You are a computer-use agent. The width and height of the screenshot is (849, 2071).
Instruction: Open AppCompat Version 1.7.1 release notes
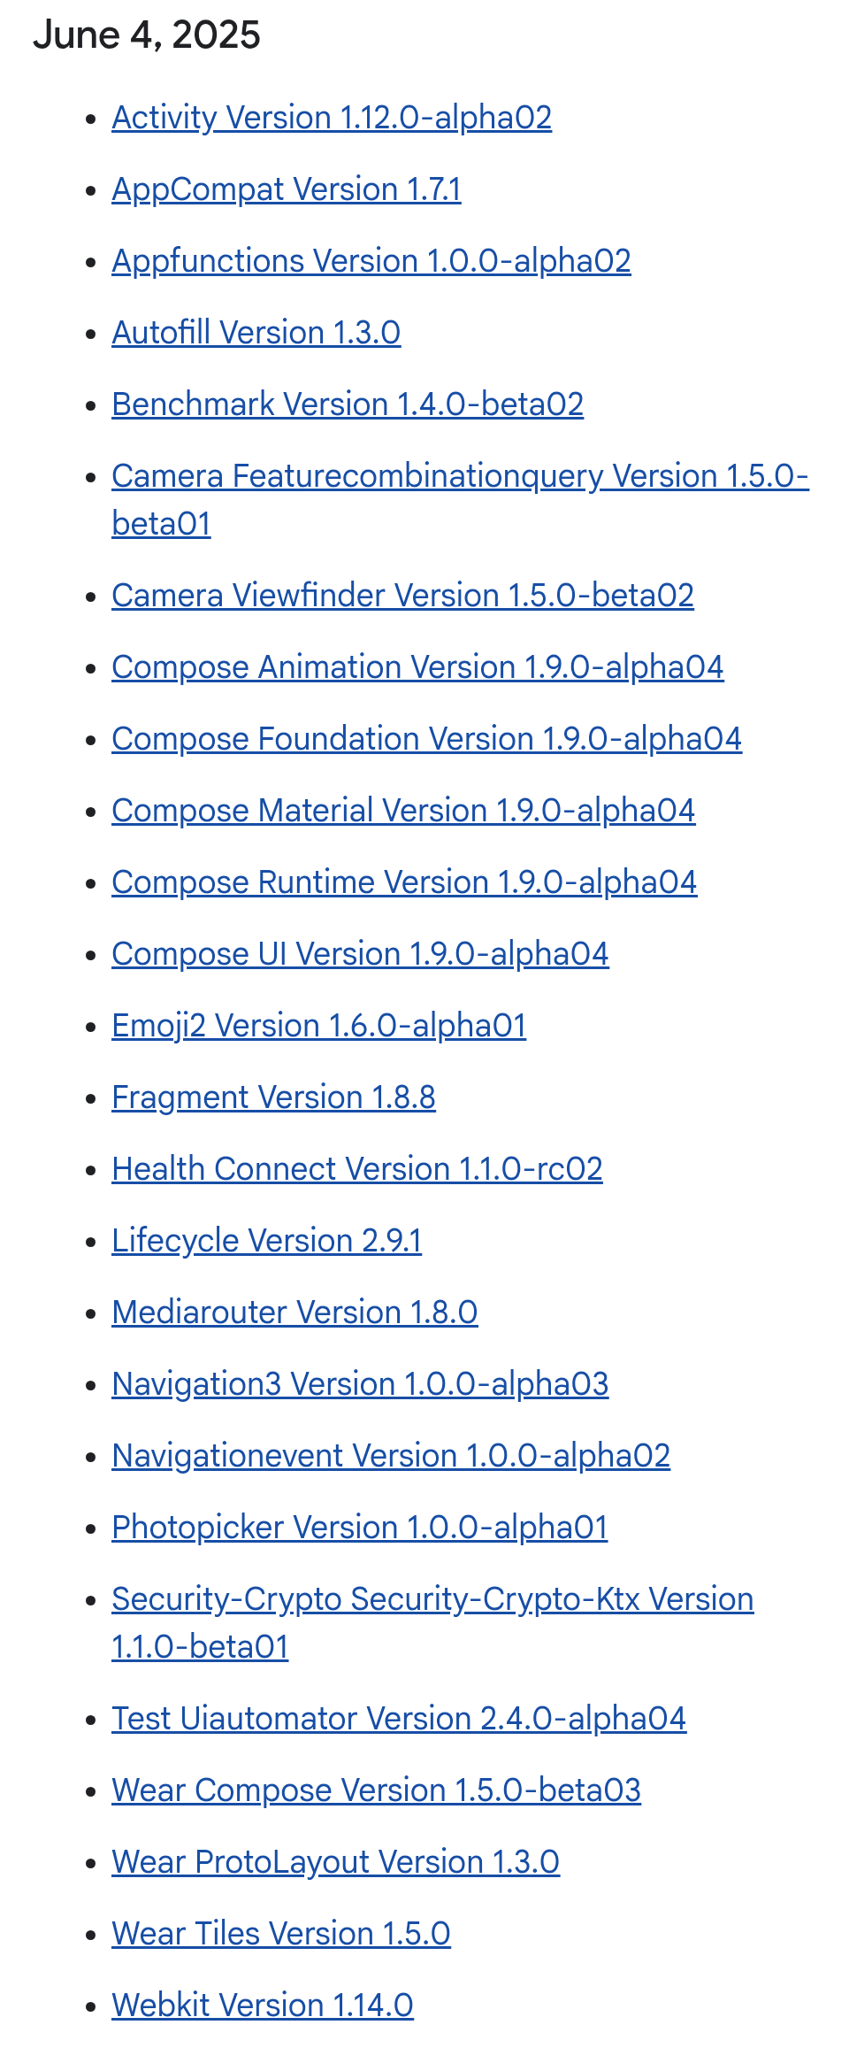287,189
